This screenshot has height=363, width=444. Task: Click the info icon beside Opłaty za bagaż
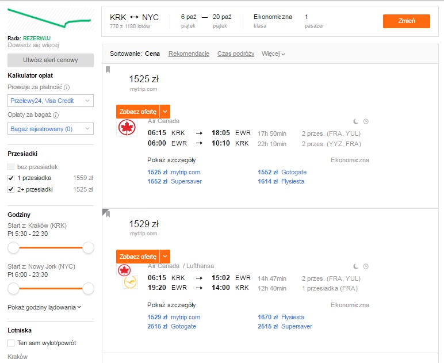tap(56, 115)
